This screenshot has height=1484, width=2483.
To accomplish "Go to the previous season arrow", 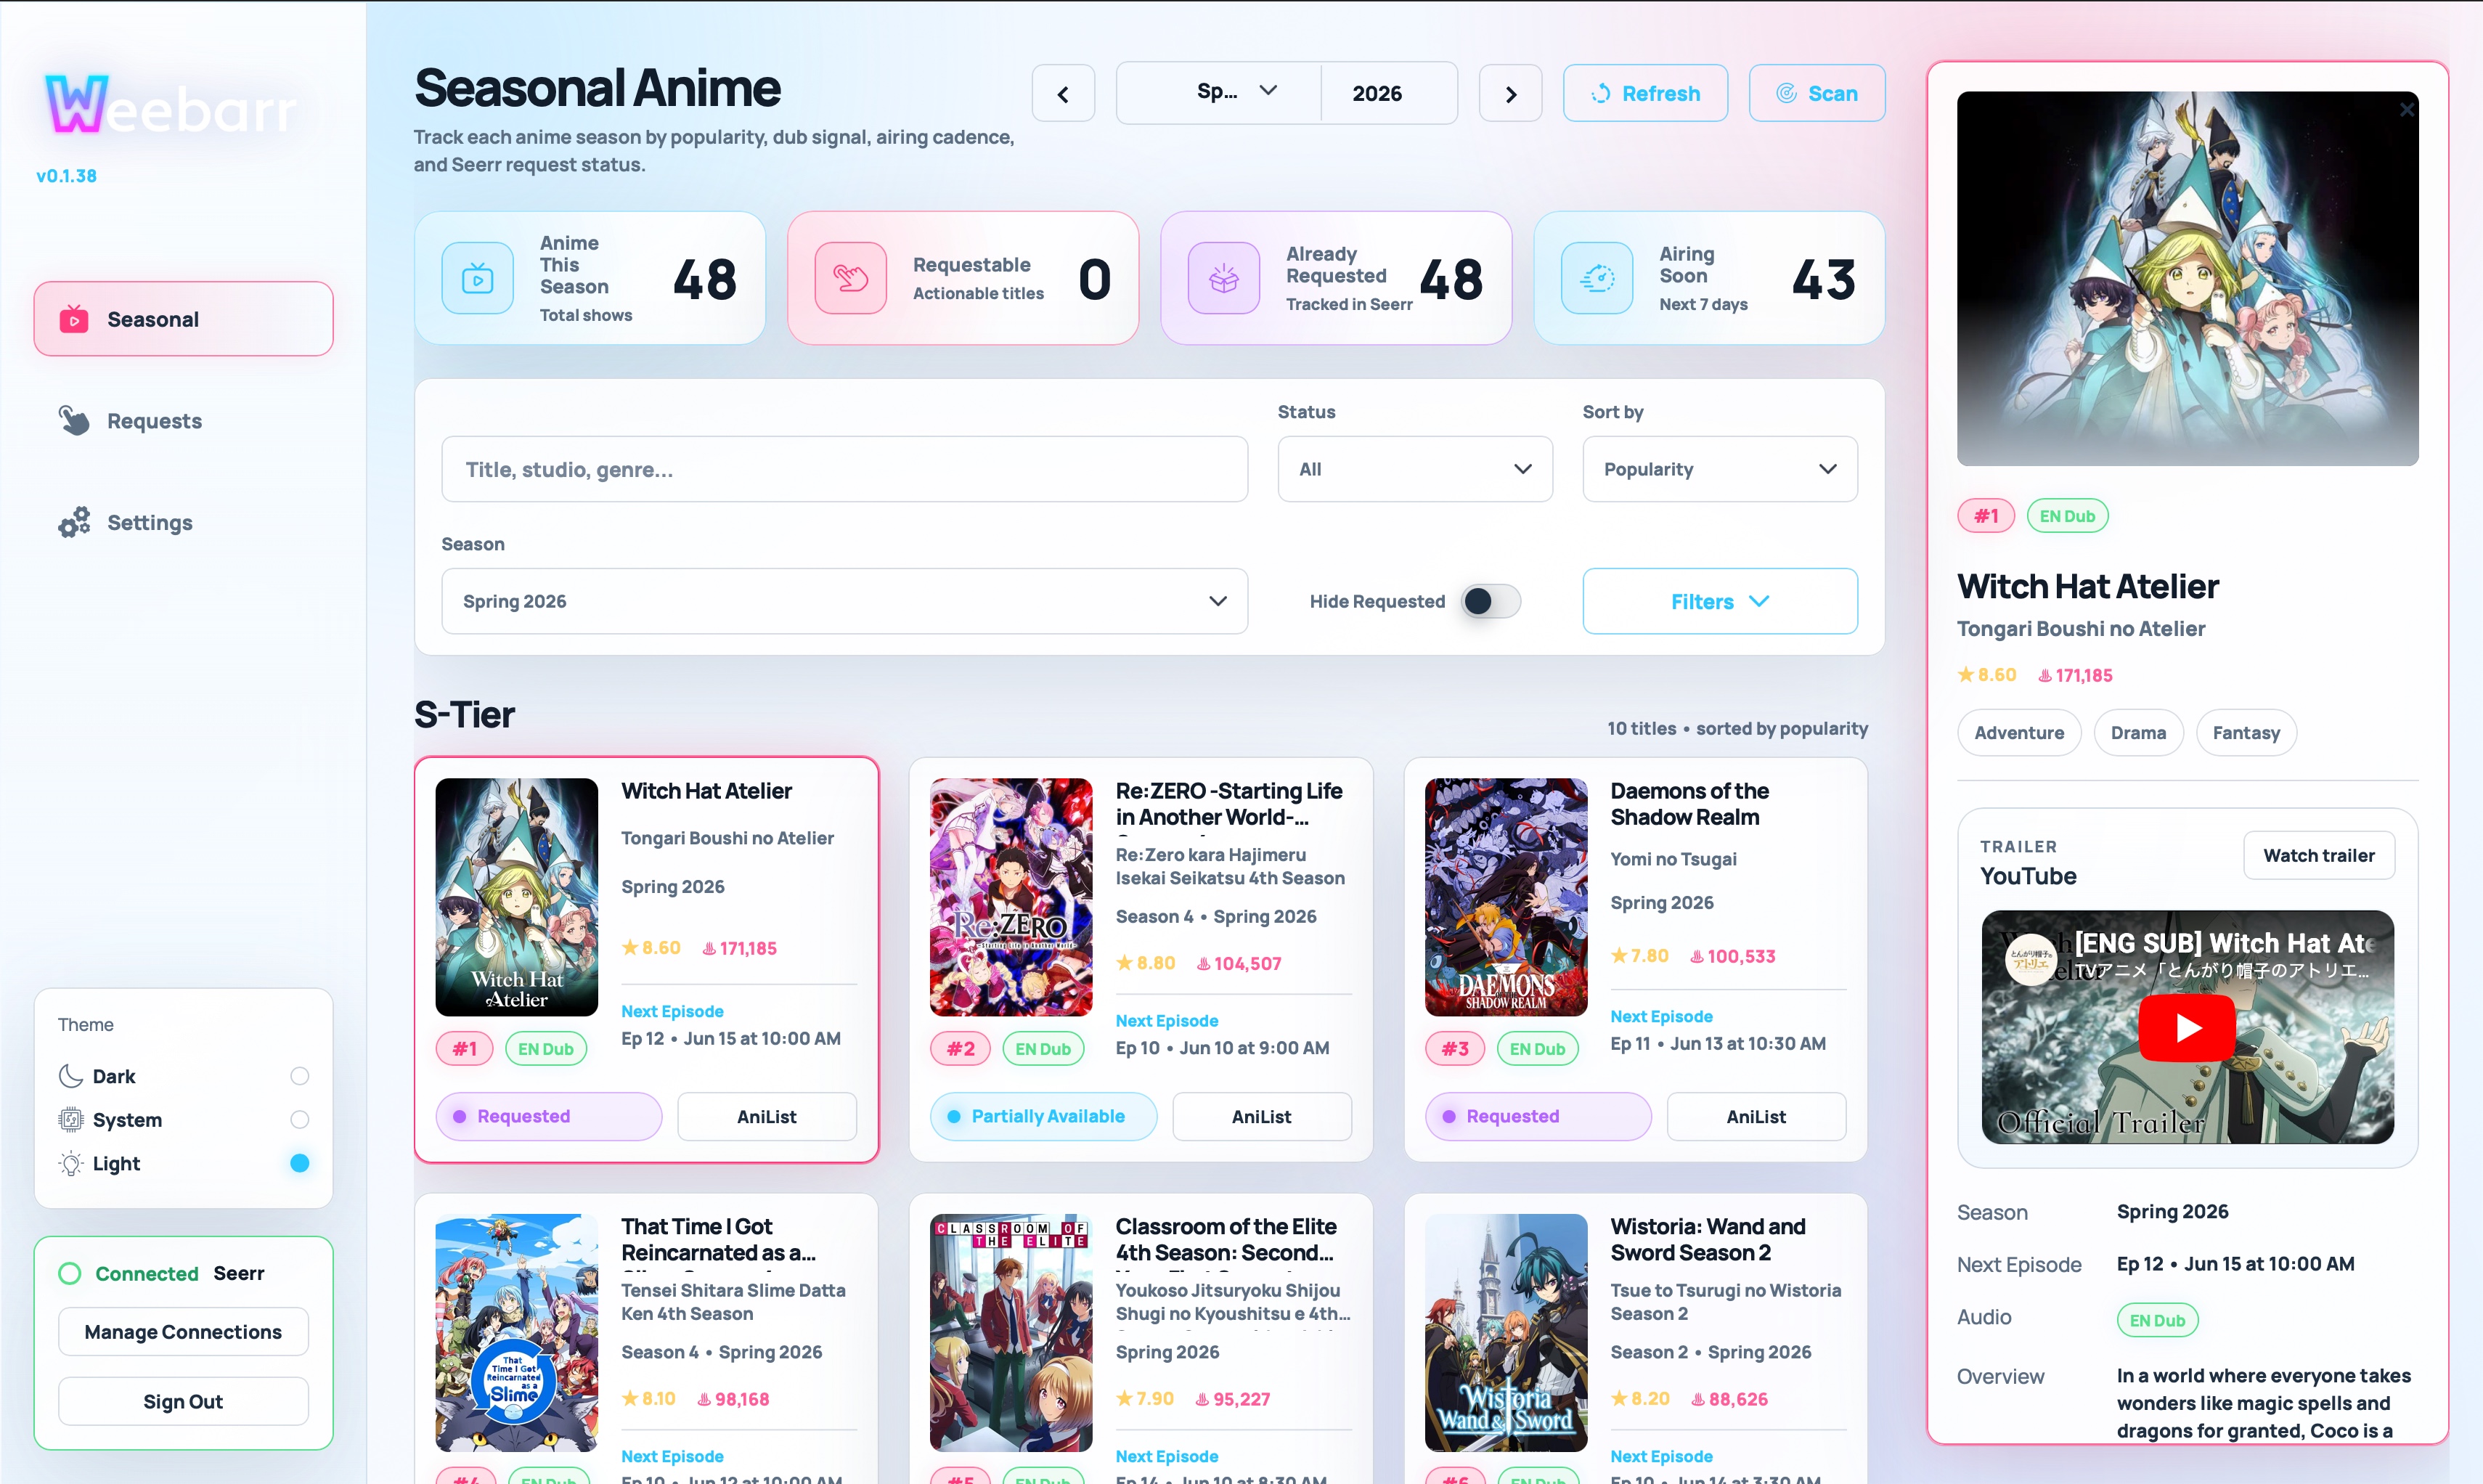I will pos(1063,93).
